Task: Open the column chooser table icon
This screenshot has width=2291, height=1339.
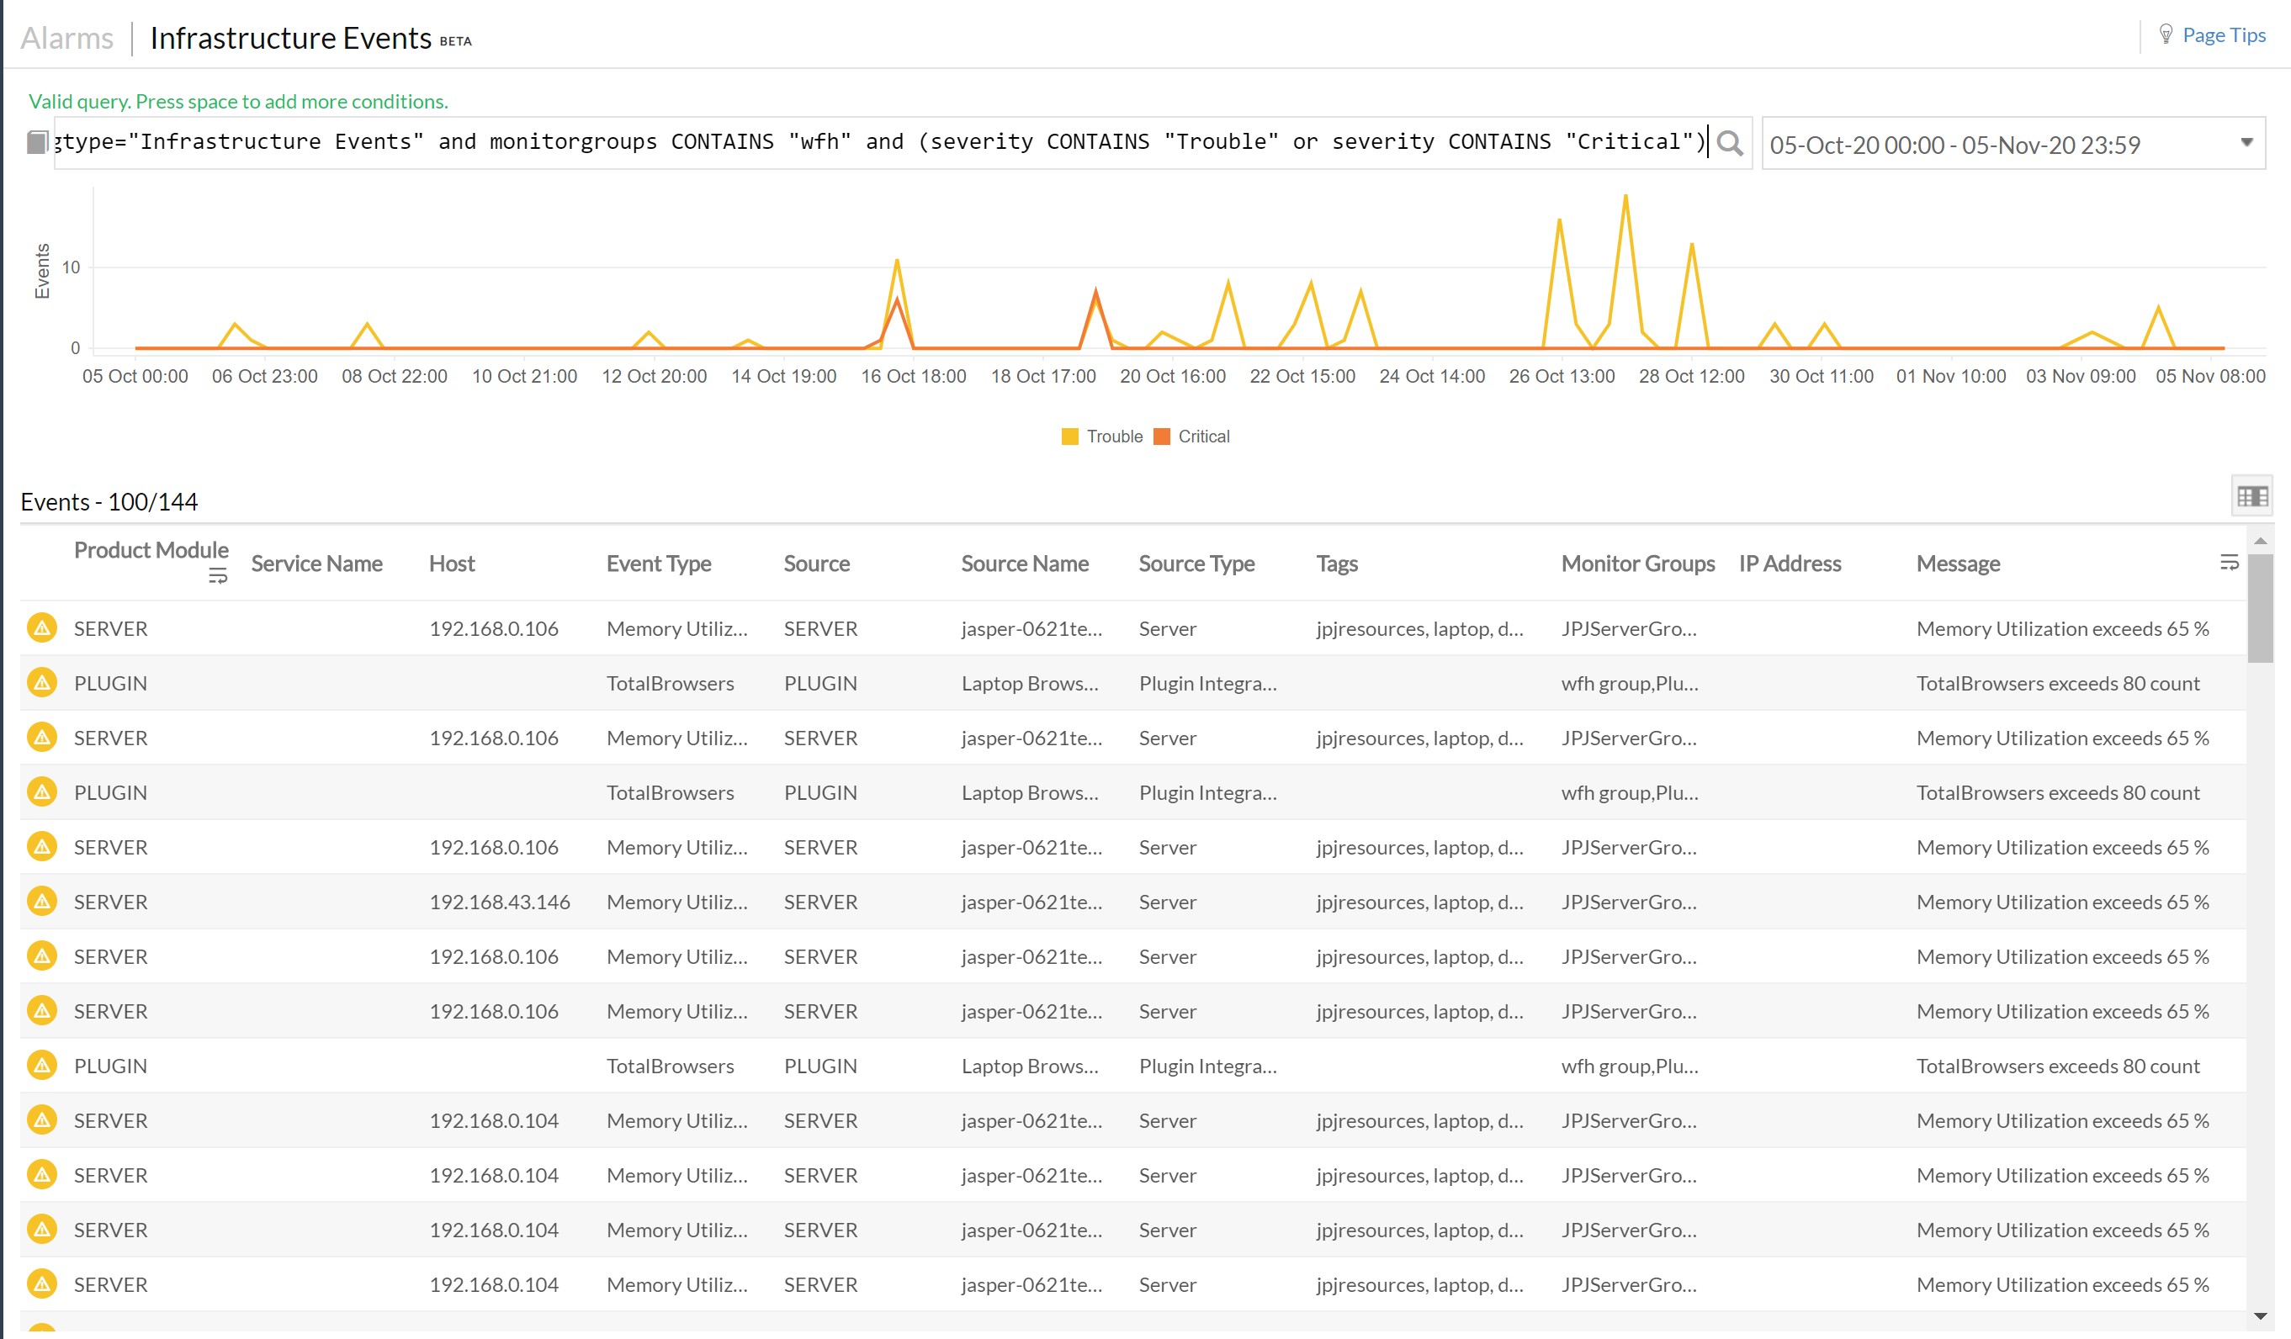Action: point(2252,496)
